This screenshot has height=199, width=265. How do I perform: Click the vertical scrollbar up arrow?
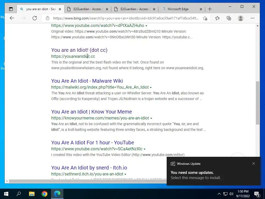[x=257, y=26]
